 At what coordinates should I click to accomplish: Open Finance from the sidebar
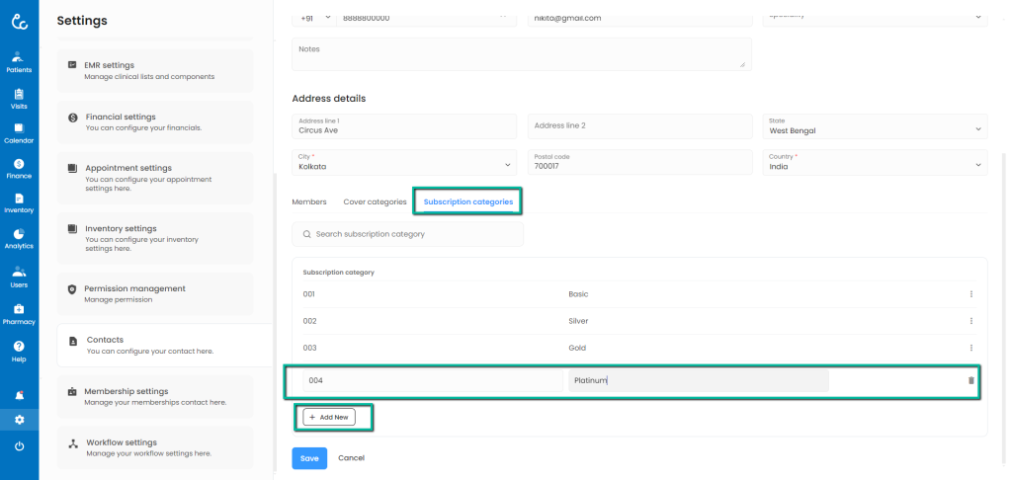point(19,168)
